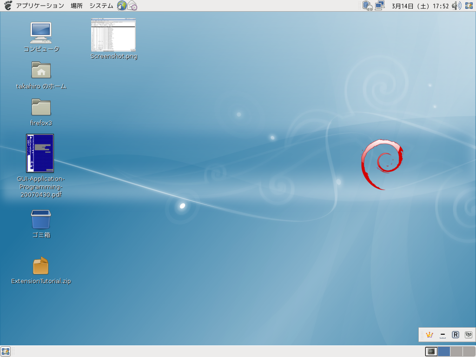This screenshot has height=357, width=476.
Task: Select the Screenshot.png thumbnail
Action: 113,35
